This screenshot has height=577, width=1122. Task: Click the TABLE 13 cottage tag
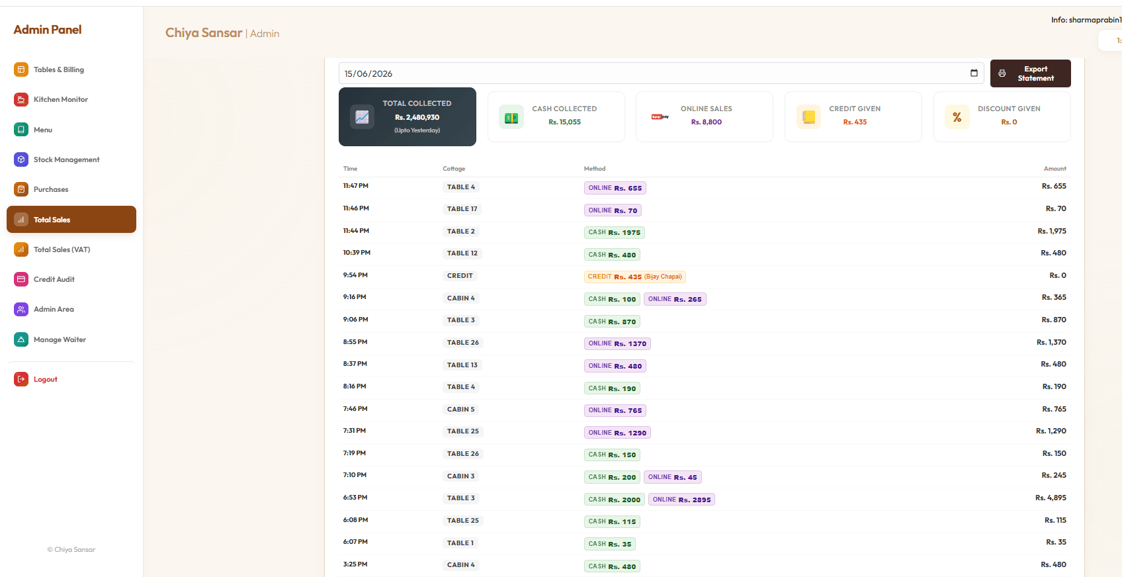462,365
